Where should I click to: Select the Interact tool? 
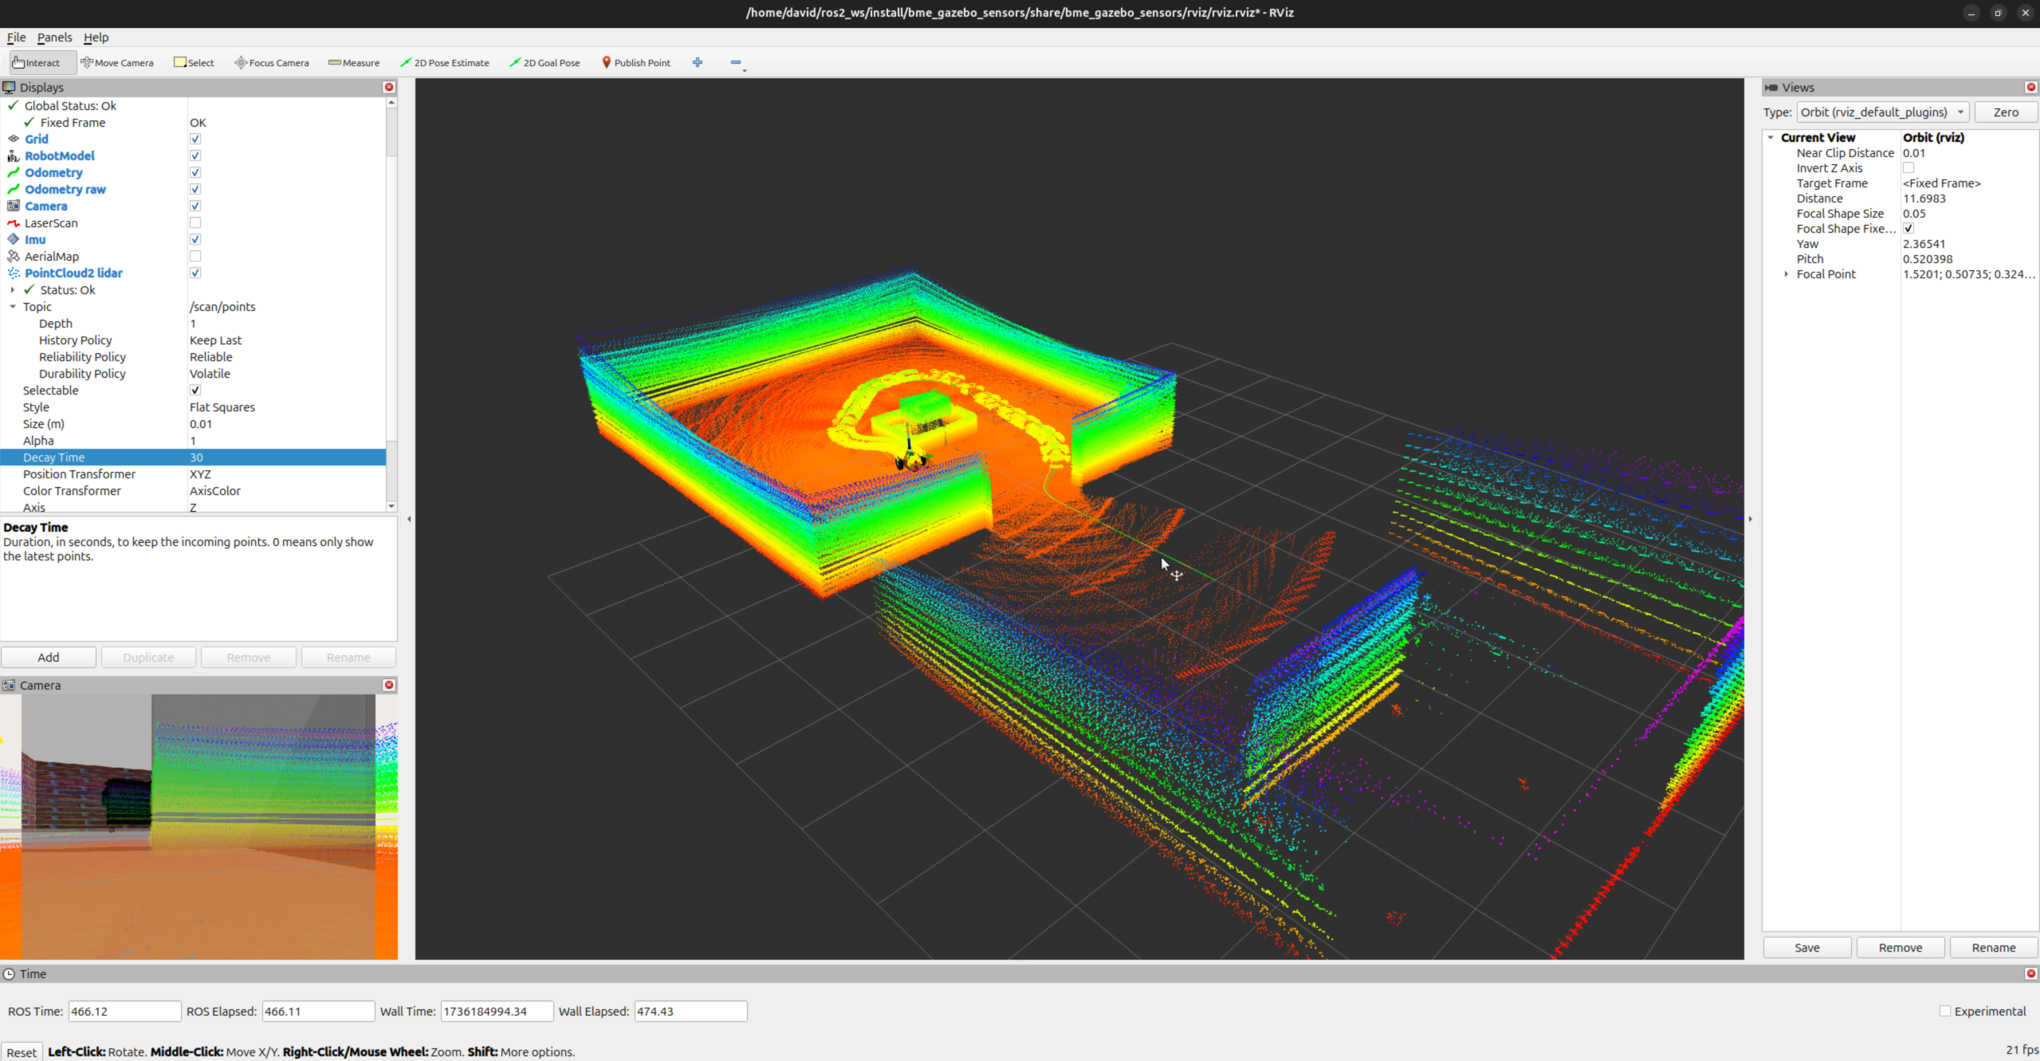43,62
